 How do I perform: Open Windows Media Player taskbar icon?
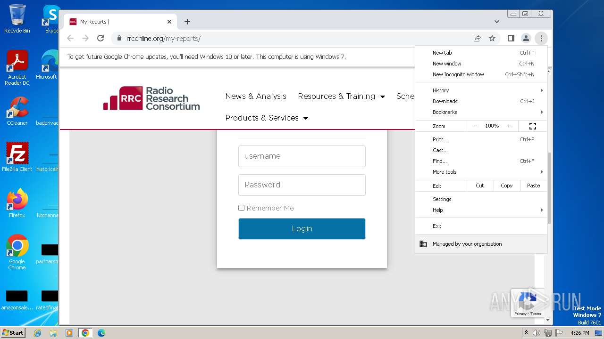point(69,333)
